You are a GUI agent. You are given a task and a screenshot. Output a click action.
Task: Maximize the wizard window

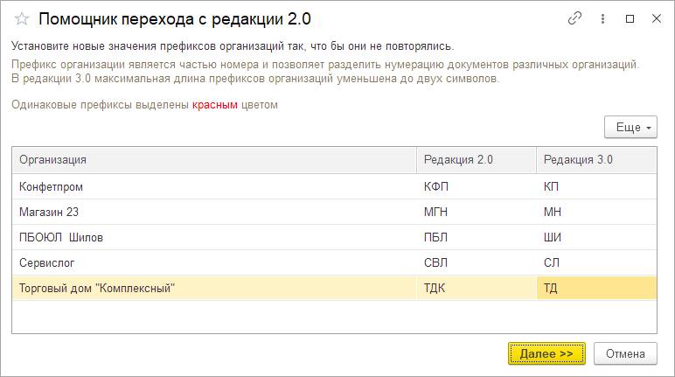tap(630, 18)
